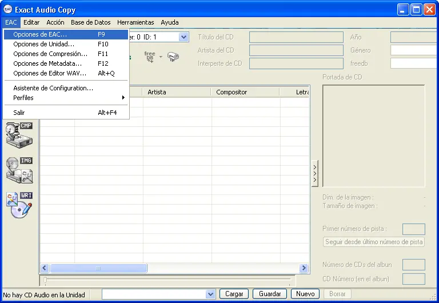Click the freedb metadata icon
Image resolution: width=439 pixels, height=303 pixels.
(150, 57)
